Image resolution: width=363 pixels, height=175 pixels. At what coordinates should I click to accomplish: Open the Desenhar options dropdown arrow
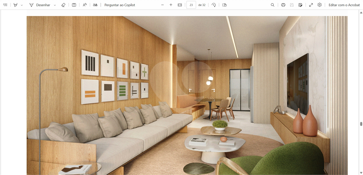tap(55, 5)
